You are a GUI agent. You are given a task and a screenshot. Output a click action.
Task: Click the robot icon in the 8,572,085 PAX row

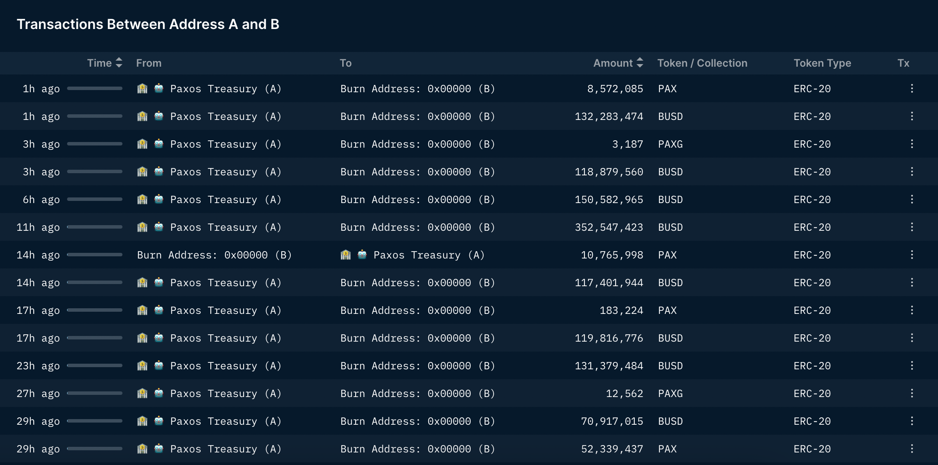[x=159, y=88]
